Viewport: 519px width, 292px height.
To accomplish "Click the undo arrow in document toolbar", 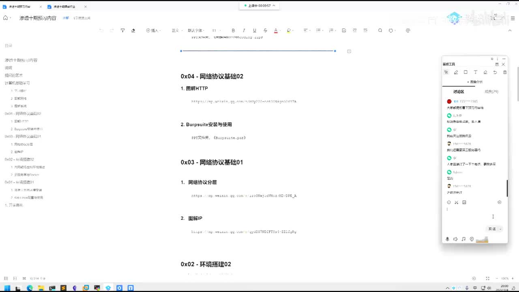I will [x=101, y=30].
